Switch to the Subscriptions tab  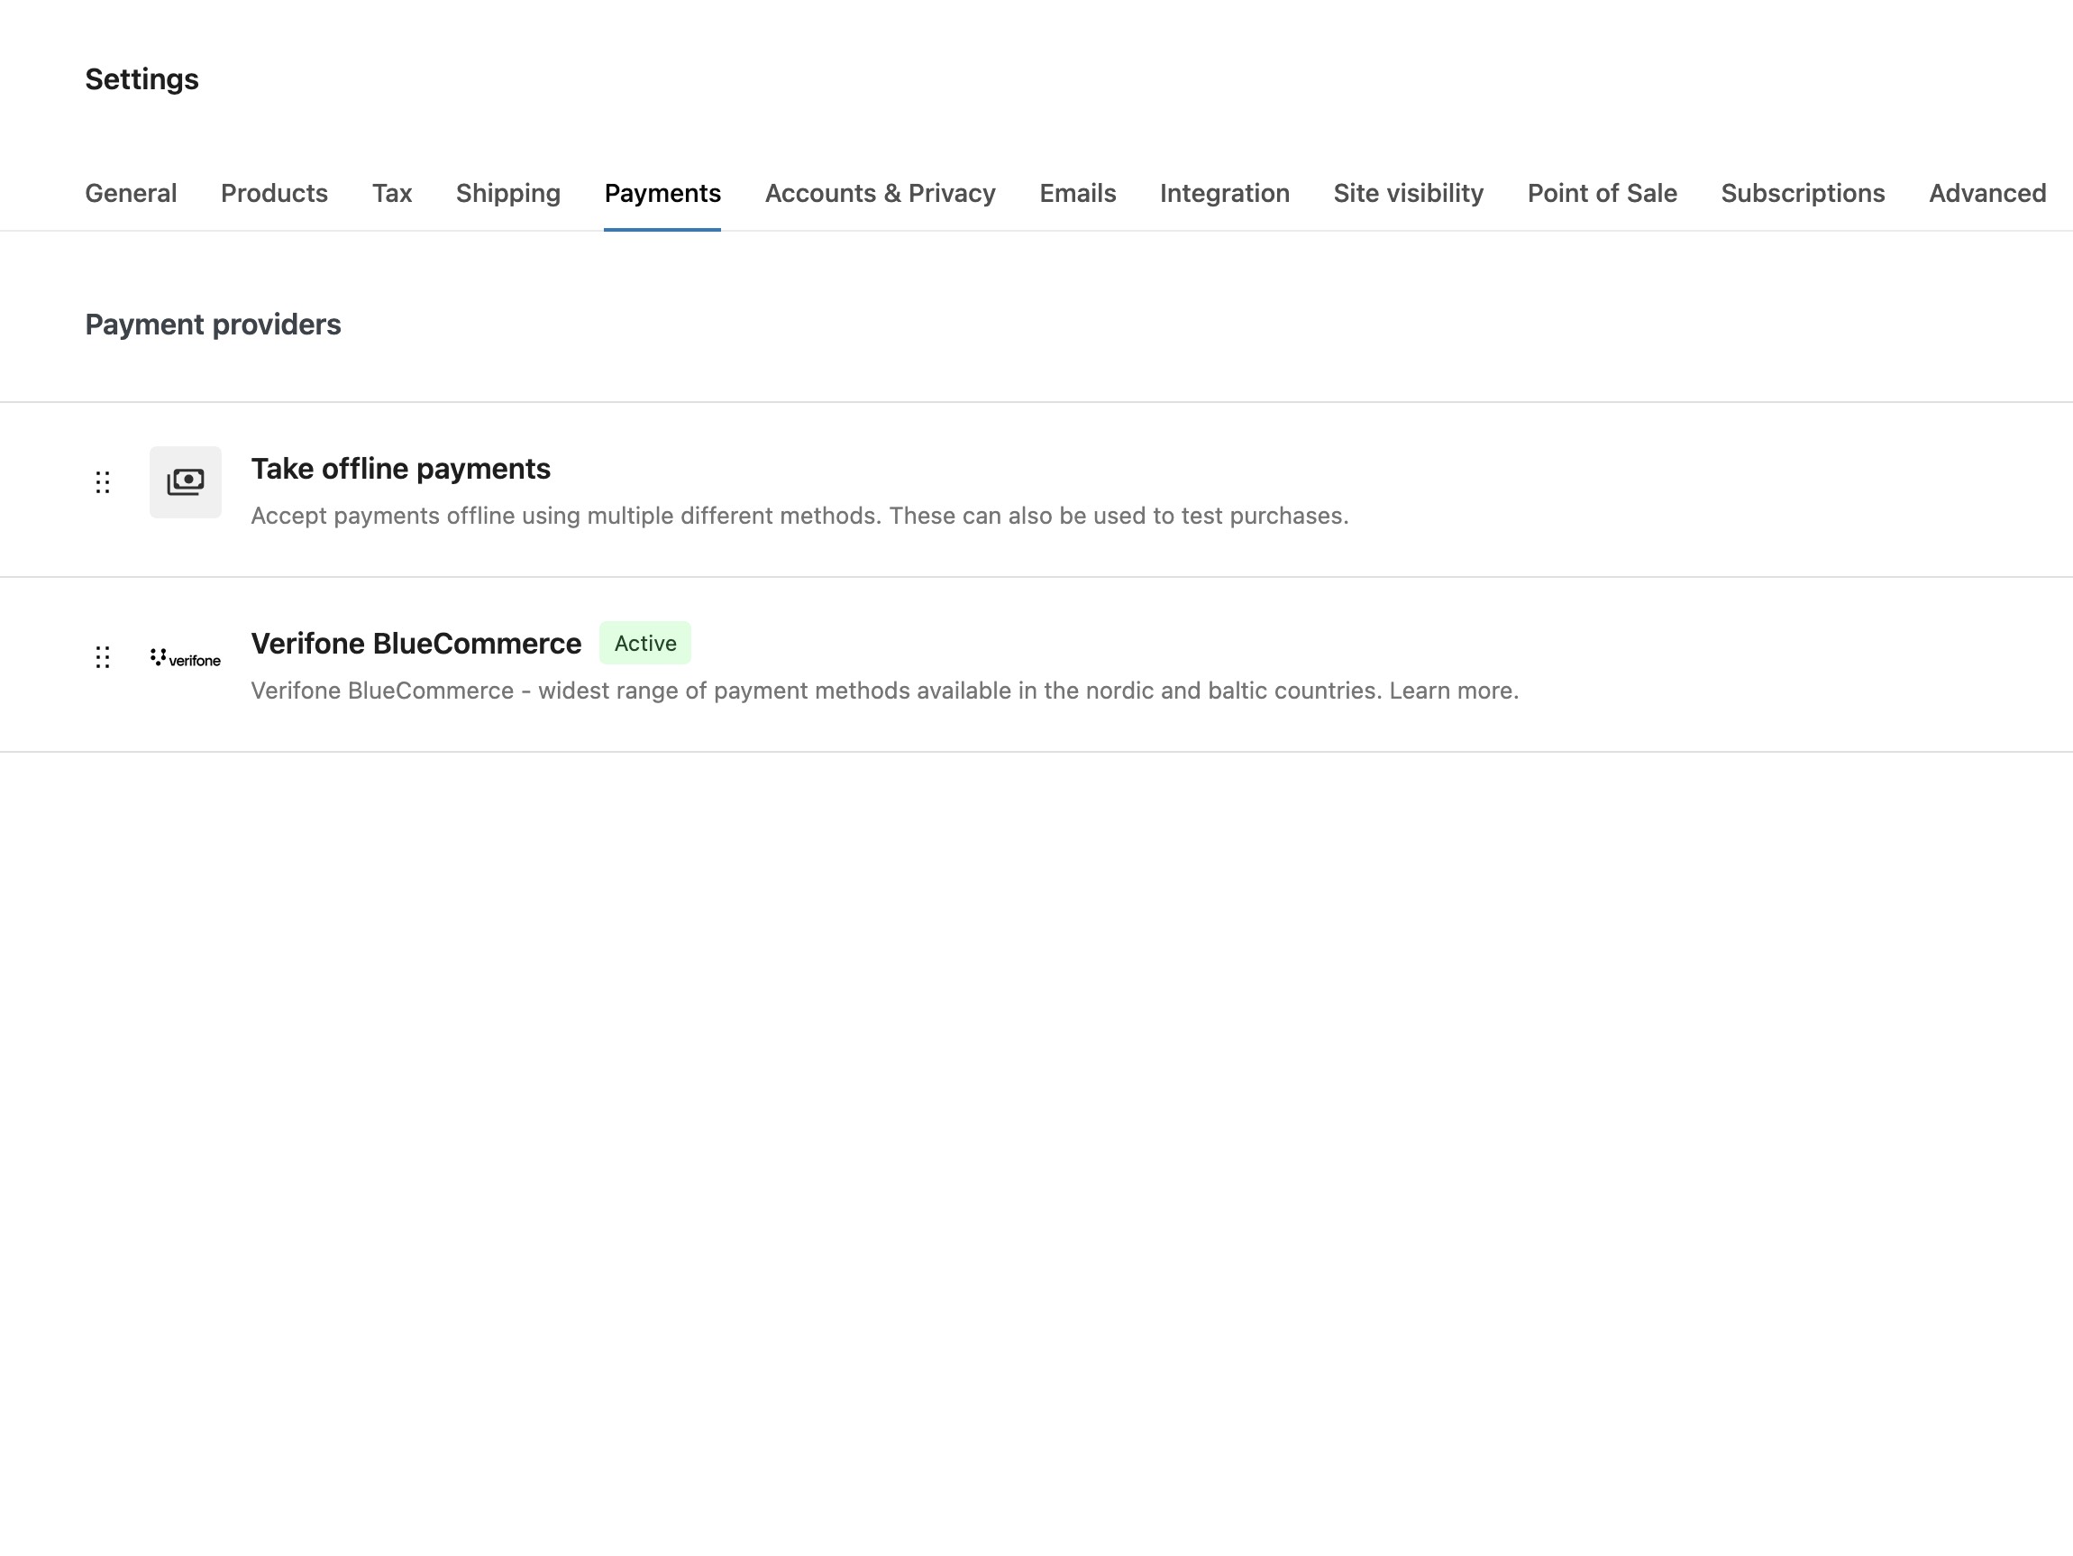click(1803, 193)
